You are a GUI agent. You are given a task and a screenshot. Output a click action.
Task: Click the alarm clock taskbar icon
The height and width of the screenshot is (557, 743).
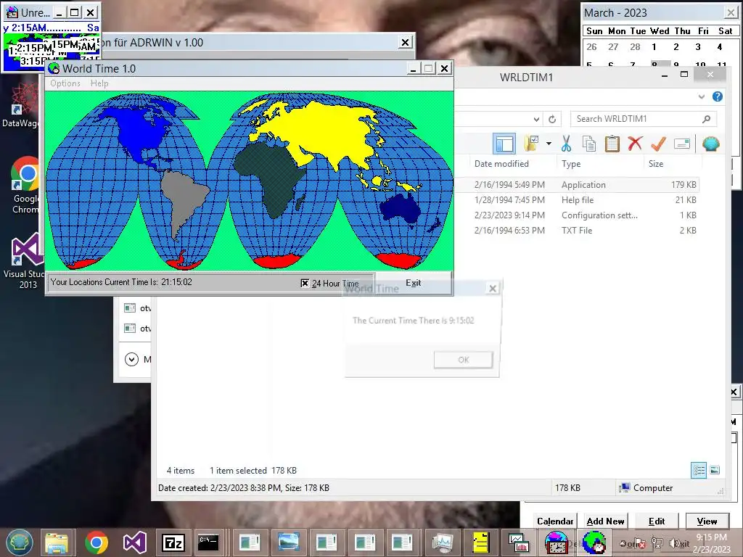point(556,542)
